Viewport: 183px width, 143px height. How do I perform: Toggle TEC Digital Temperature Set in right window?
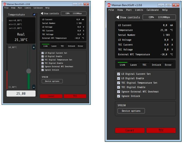point(119,83)
